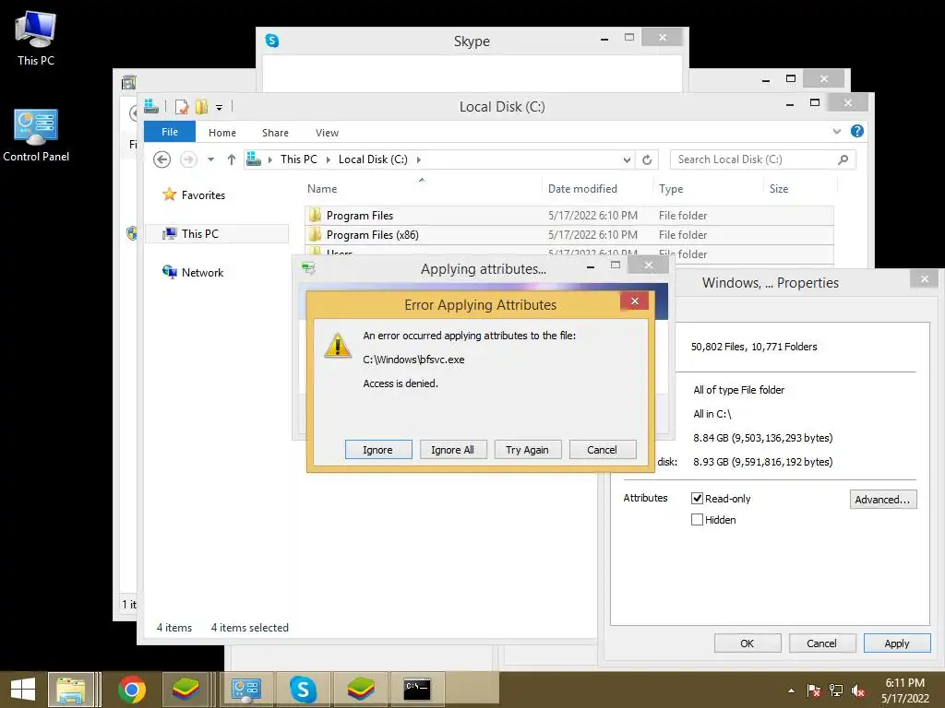The height and width of the screenshot is (708, 945).
Task: Click New folder quick access toolbar icon
Action: pos(201,107)
